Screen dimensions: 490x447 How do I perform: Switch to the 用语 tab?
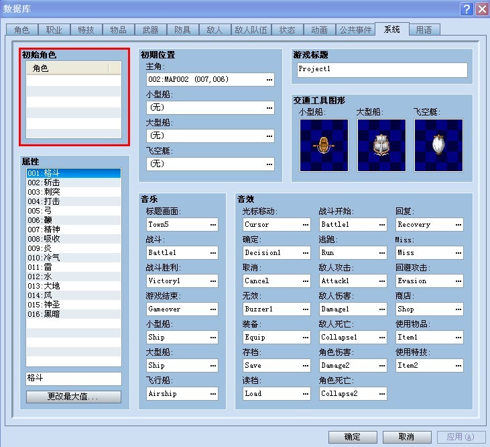(x=424, y=30)
